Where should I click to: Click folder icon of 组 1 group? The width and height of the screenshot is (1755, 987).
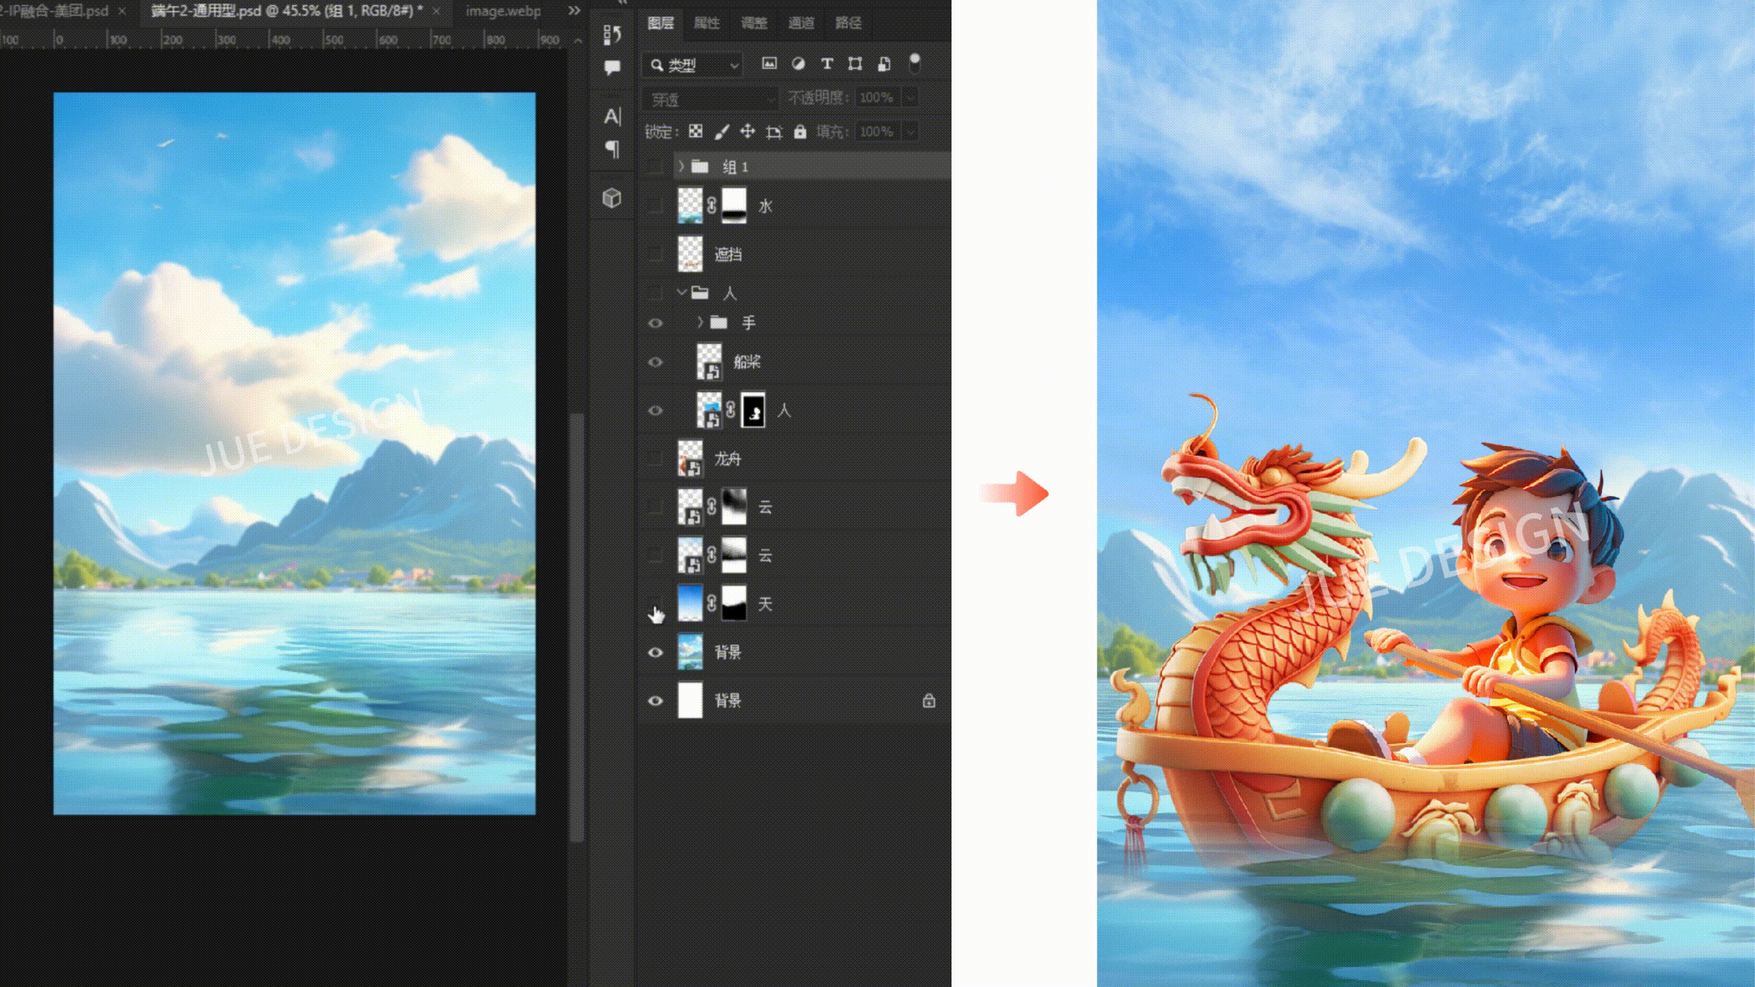699,166
